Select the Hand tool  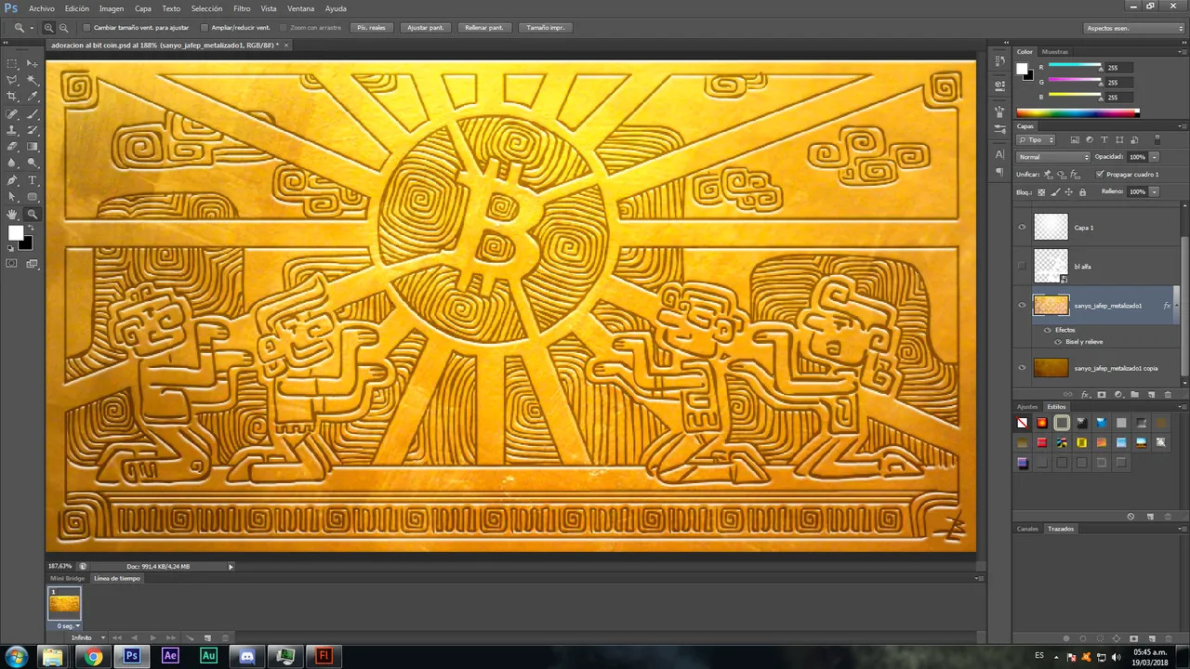click(x=12, y=215)
